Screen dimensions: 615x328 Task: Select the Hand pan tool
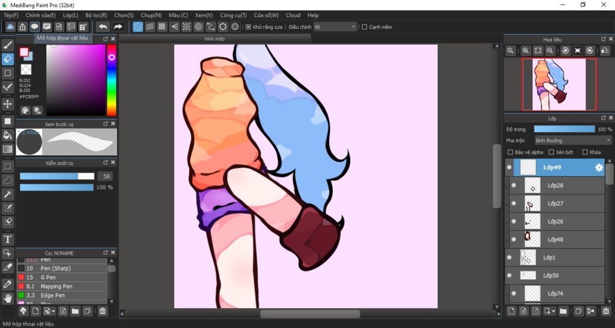pos(7,298)
